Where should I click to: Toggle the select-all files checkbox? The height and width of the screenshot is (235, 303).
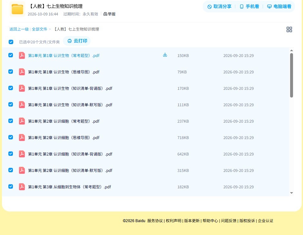pos(11,42)
